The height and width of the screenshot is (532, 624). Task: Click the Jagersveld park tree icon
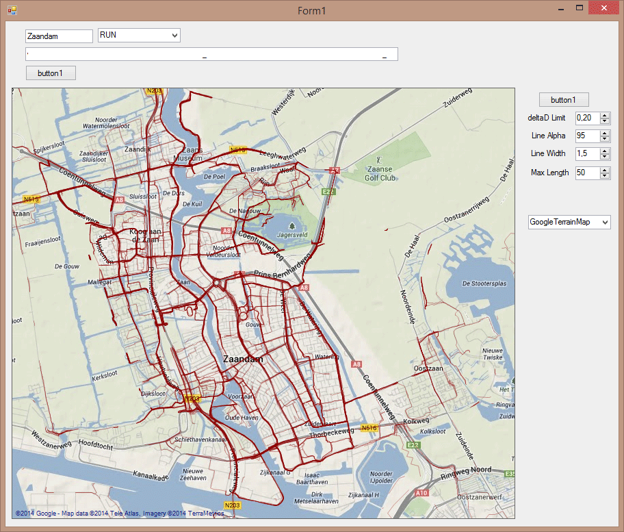point(292,225)
